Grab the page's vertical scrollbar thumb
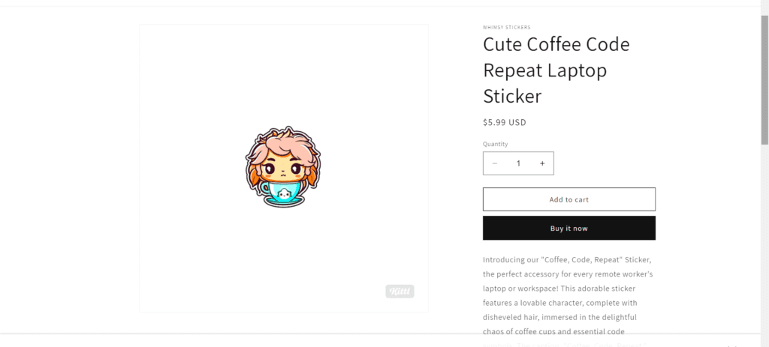The width and height of the screenshot is (769, 347). point(764,75)
